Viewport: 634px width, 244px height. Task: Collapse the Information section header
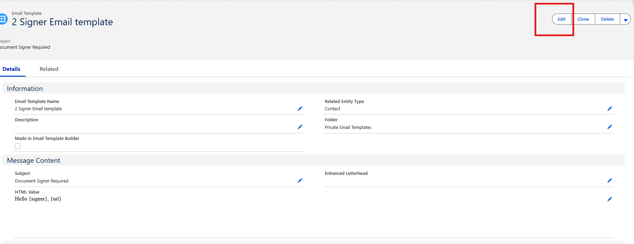[x=314, y=88]
